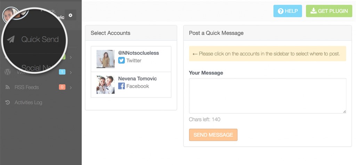
Task: Click the Quick Send paper plane icon
Action: 11,40
